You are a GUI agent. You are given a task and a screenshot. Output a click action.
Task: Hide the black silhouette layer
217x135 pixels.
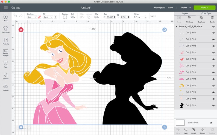click(213, 105)
